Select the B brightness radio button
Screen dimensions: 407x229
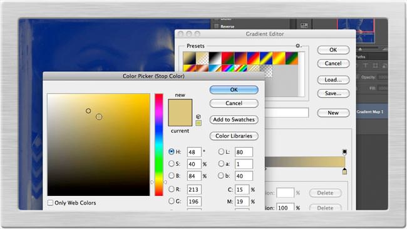[172, 175]
